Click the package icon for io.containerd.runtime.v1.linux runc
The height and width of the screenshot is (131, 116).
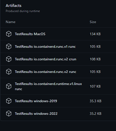coord(9,86)
